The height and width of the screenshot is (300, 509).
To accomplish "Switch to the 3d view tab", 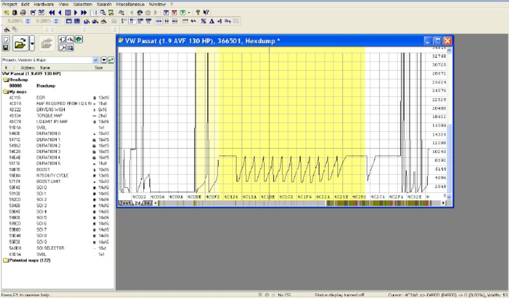I will click(146, 203).
